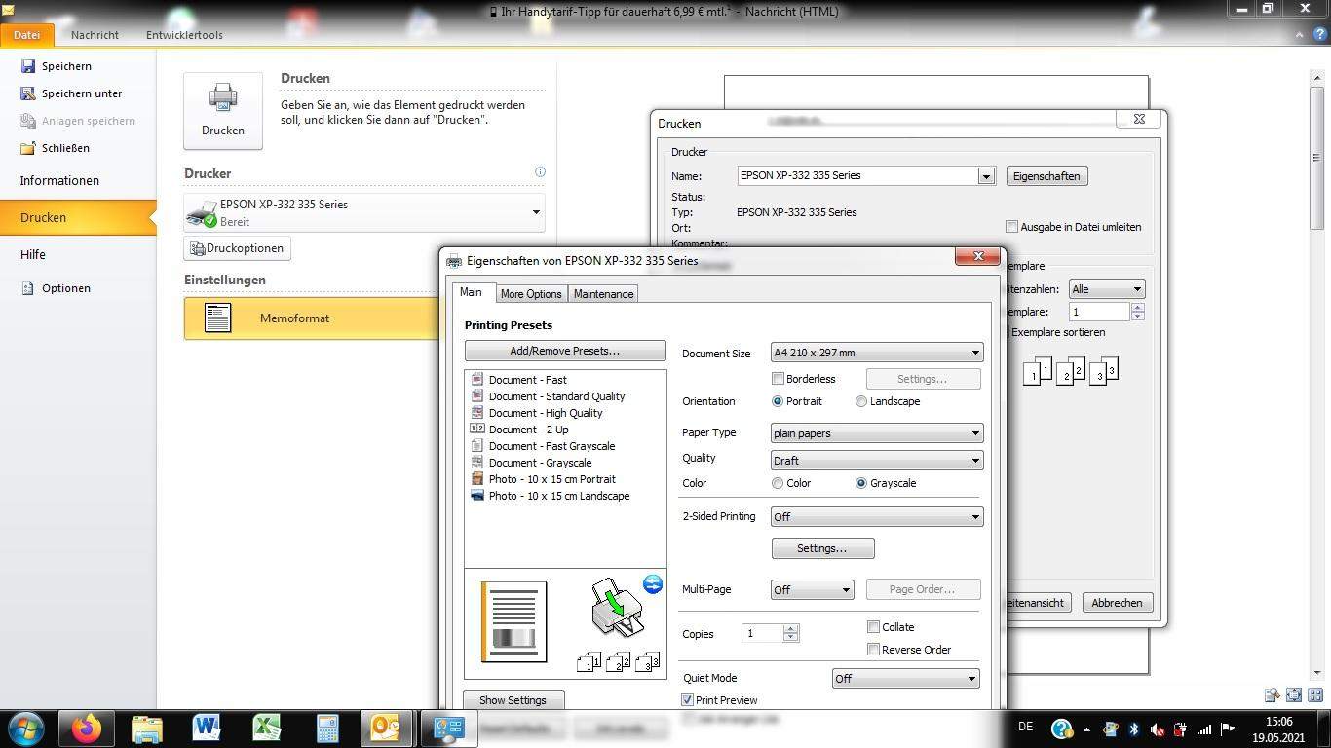Click the Exemplare number field
The width and height of the screenshot is (1331, 748).
(x=1099, y=312)
